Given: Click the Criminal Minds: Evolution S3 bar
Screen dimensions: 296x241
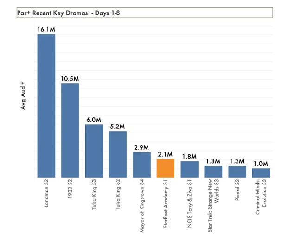Looking at the screenshot, I should (x=261, y=173).
